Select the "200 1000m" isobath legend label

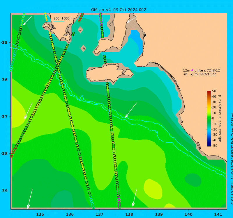click(63, 18)
